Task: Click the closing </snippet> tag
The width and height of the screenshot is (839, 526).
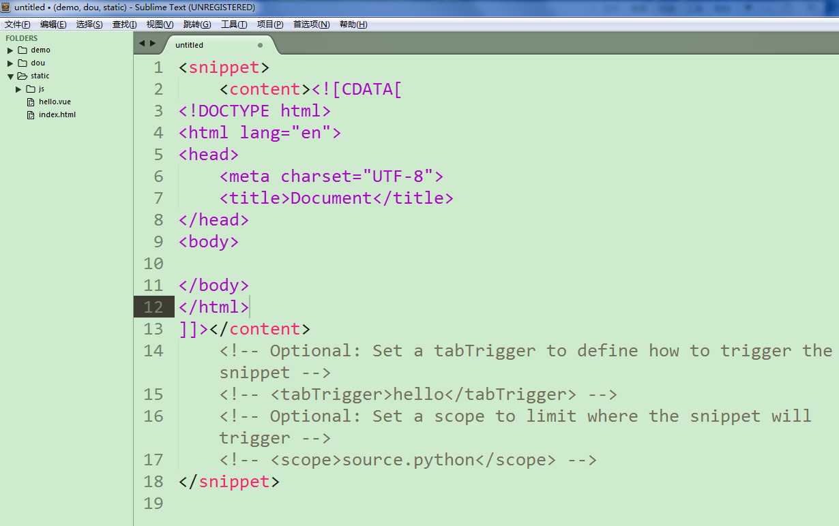Action: tap(229, 482)
